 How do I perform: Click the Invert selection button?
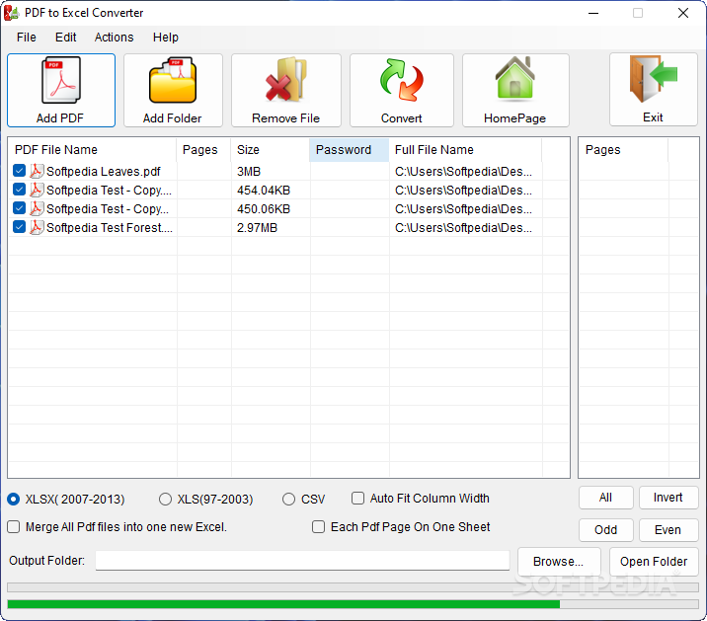(668, 498)
